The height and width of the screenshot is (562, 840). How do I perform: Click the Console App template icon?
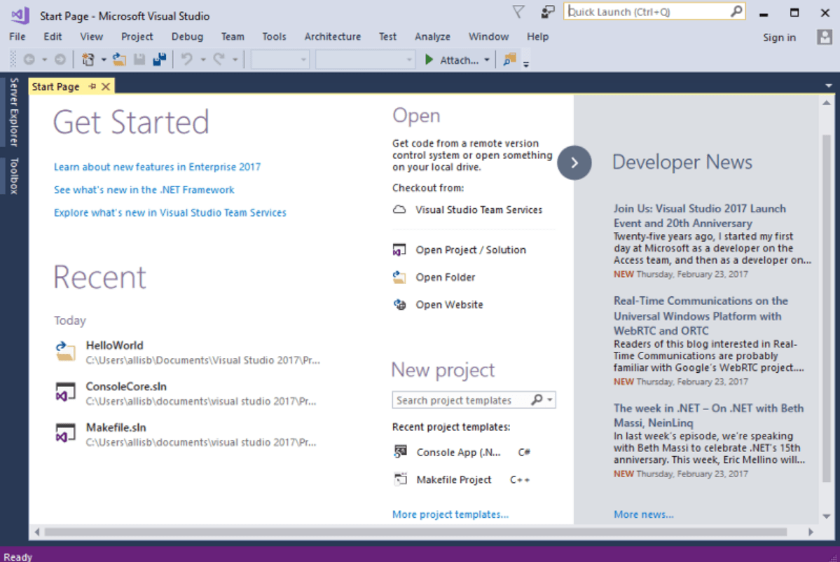pos(400,452)
